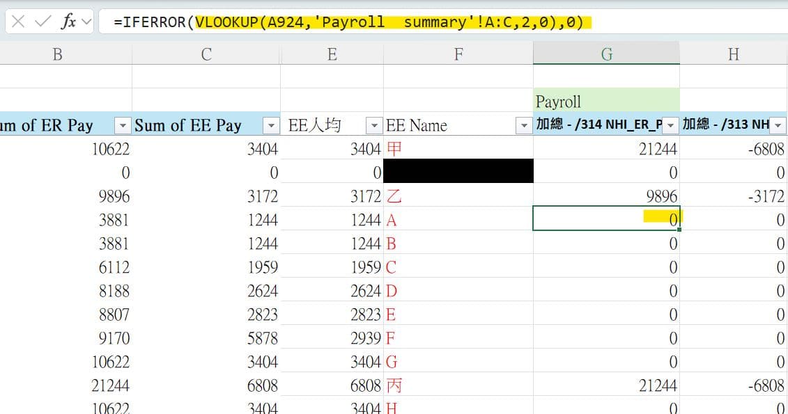This screenshot has width=788, height=414.
Task: Select the EE Name cell B
Action: pyautogui.click(x=458, y=244)
